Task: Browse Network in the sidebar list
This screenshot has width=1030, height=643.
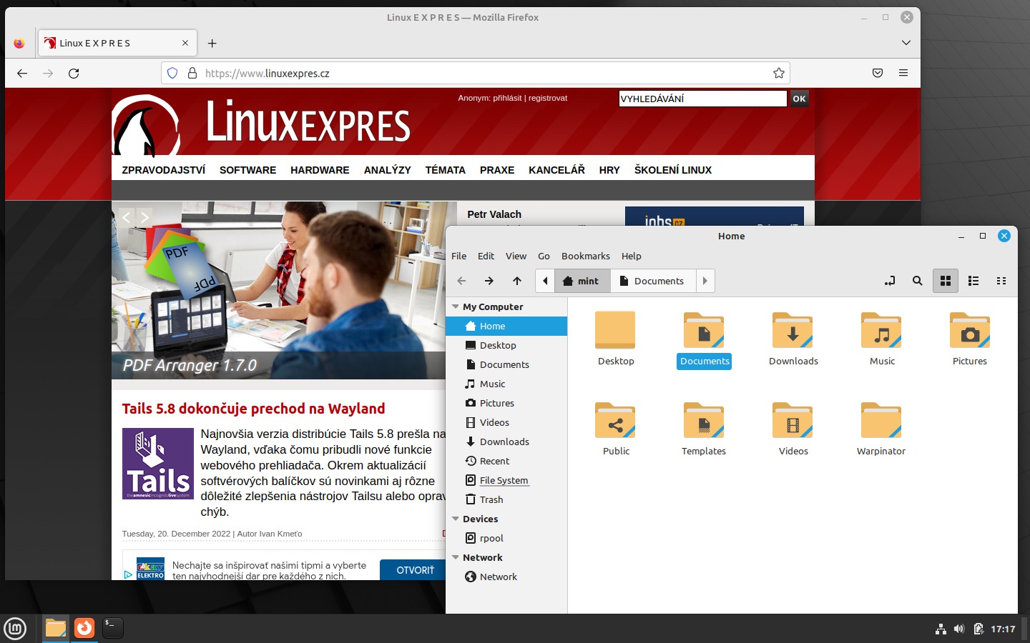Action: 506,577
